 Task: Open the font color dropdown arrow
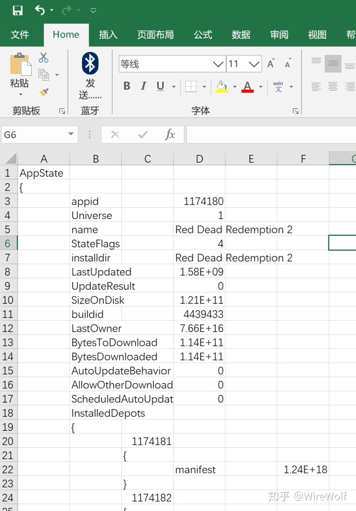[x=261, y=87]
